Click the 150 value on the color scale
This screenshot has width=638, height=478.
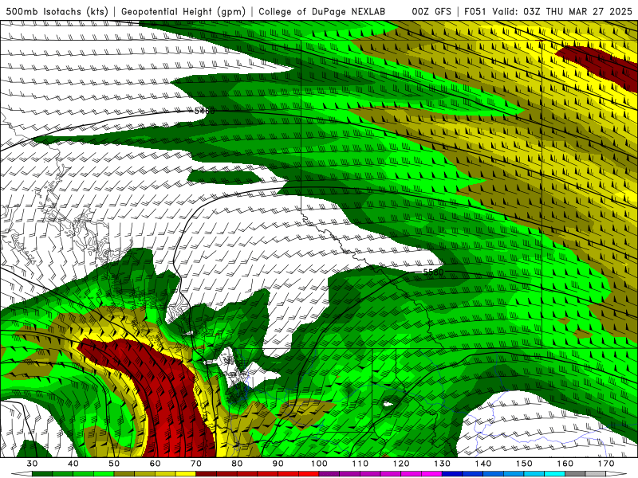click(525, 464)
